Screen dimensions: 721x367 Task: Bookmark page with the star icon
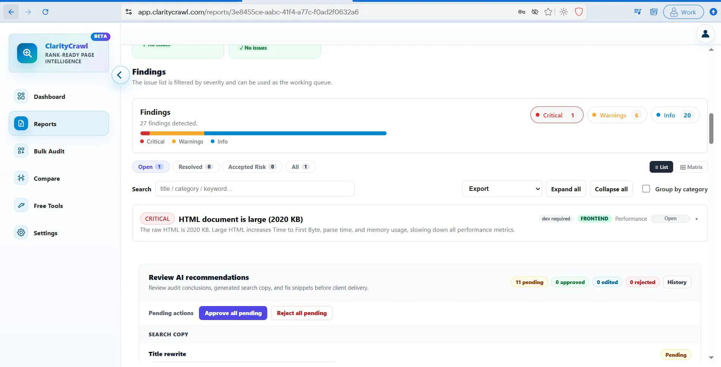[548, 12]
